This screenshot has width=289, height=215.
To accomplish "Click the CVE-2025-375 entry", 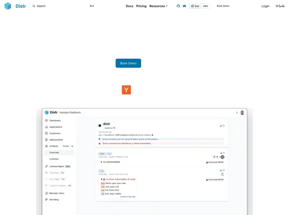I will coord(110,187).
